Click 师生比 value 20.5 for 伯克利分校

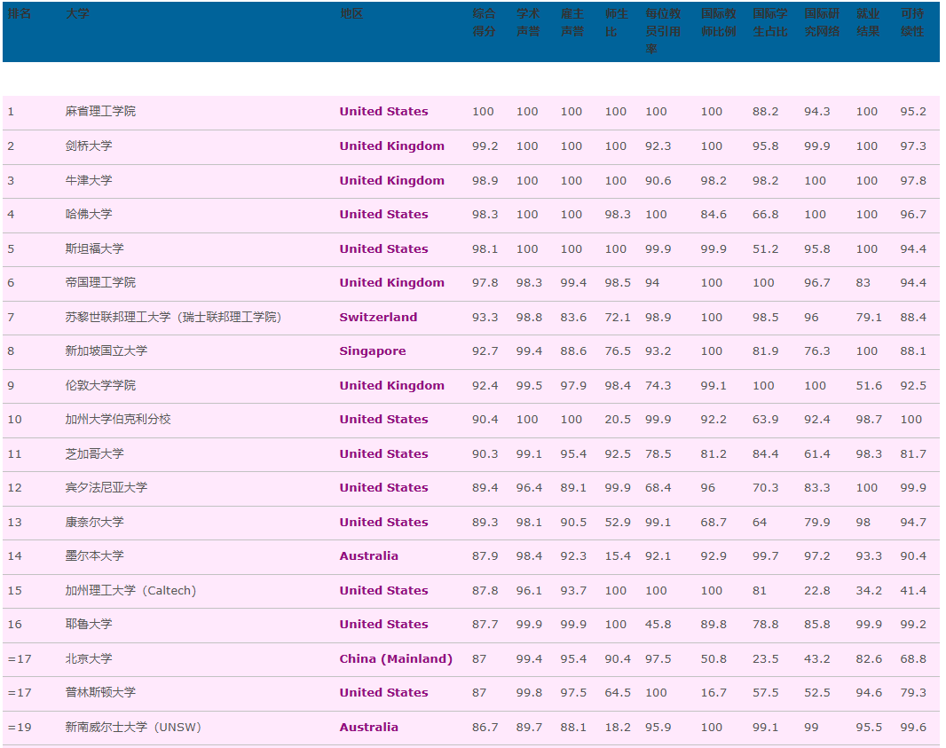(618, 419)
